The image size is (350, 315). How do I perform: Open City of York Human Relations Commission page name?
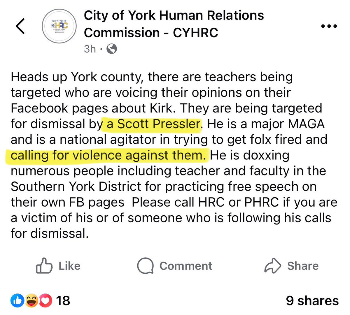[x=174, y=24]
